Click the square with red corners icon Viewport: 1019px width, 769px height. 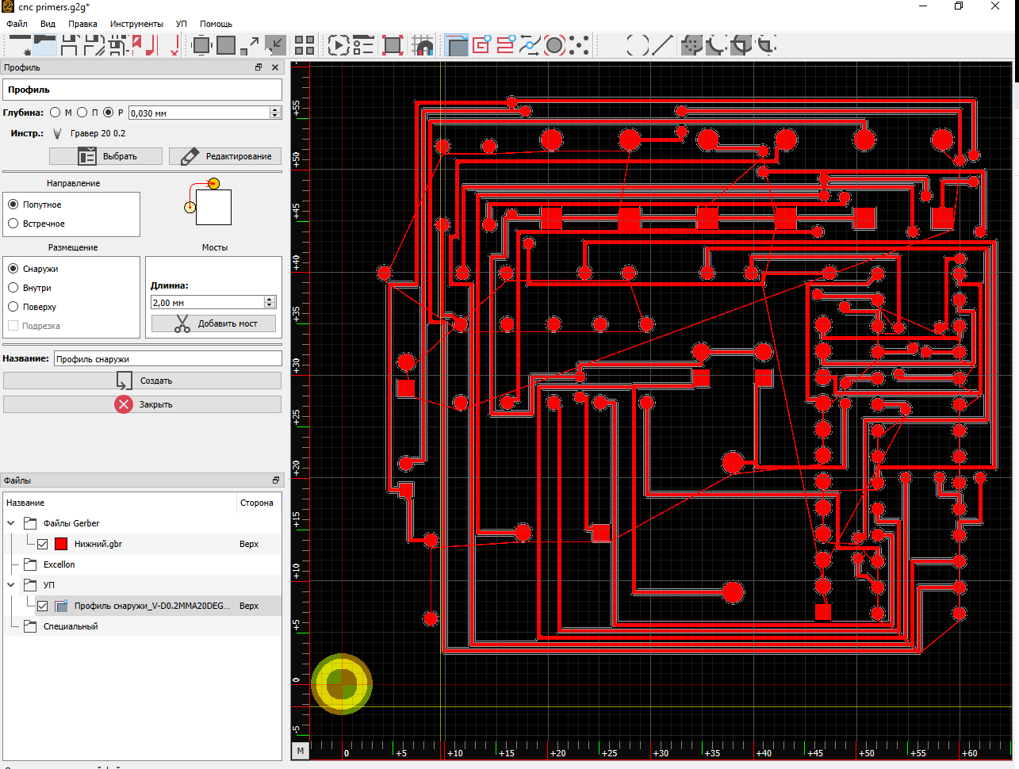coord(393,45)
